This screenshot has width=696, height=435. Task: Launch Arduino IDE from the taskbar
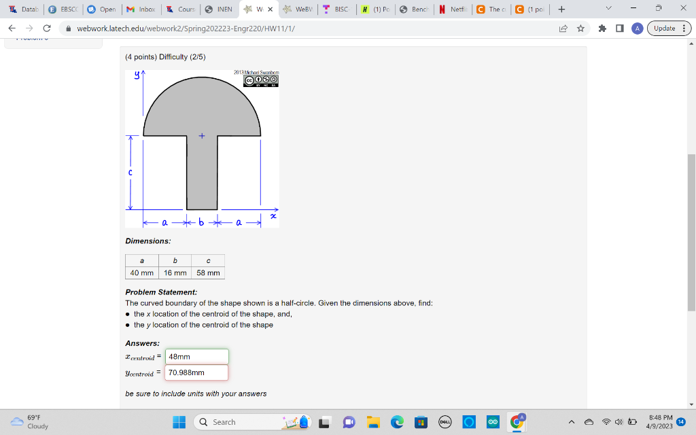(x=493, y=421)
